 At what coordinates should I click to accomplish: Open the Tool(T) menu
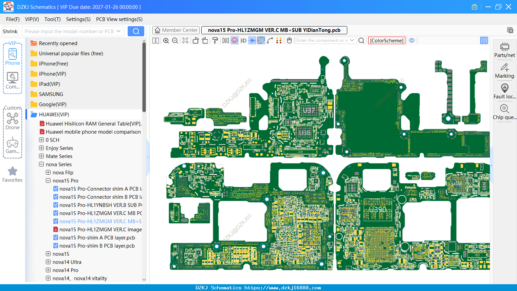(x=53, y=19)
